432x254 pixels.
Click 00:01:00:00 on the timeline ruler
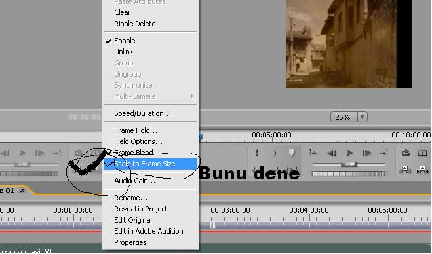click(x=73, y=210)
